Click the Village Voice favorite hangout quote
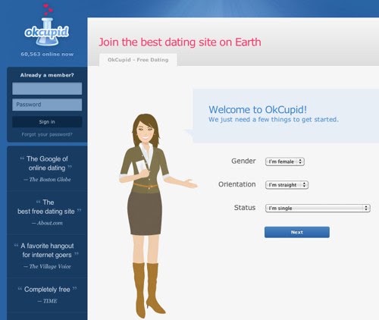The image size is (379, 320). click(47, 256)
